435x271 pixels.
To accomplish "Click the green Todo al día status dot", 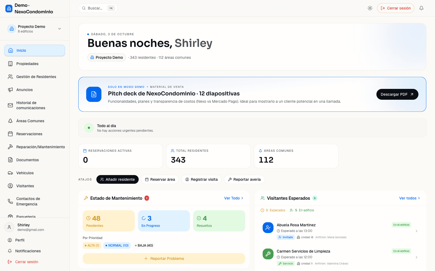I will click(89, 128).
